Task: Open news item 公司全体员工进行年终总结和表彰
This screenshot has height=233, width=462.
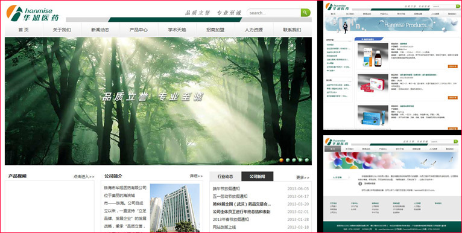Action: 242,212
